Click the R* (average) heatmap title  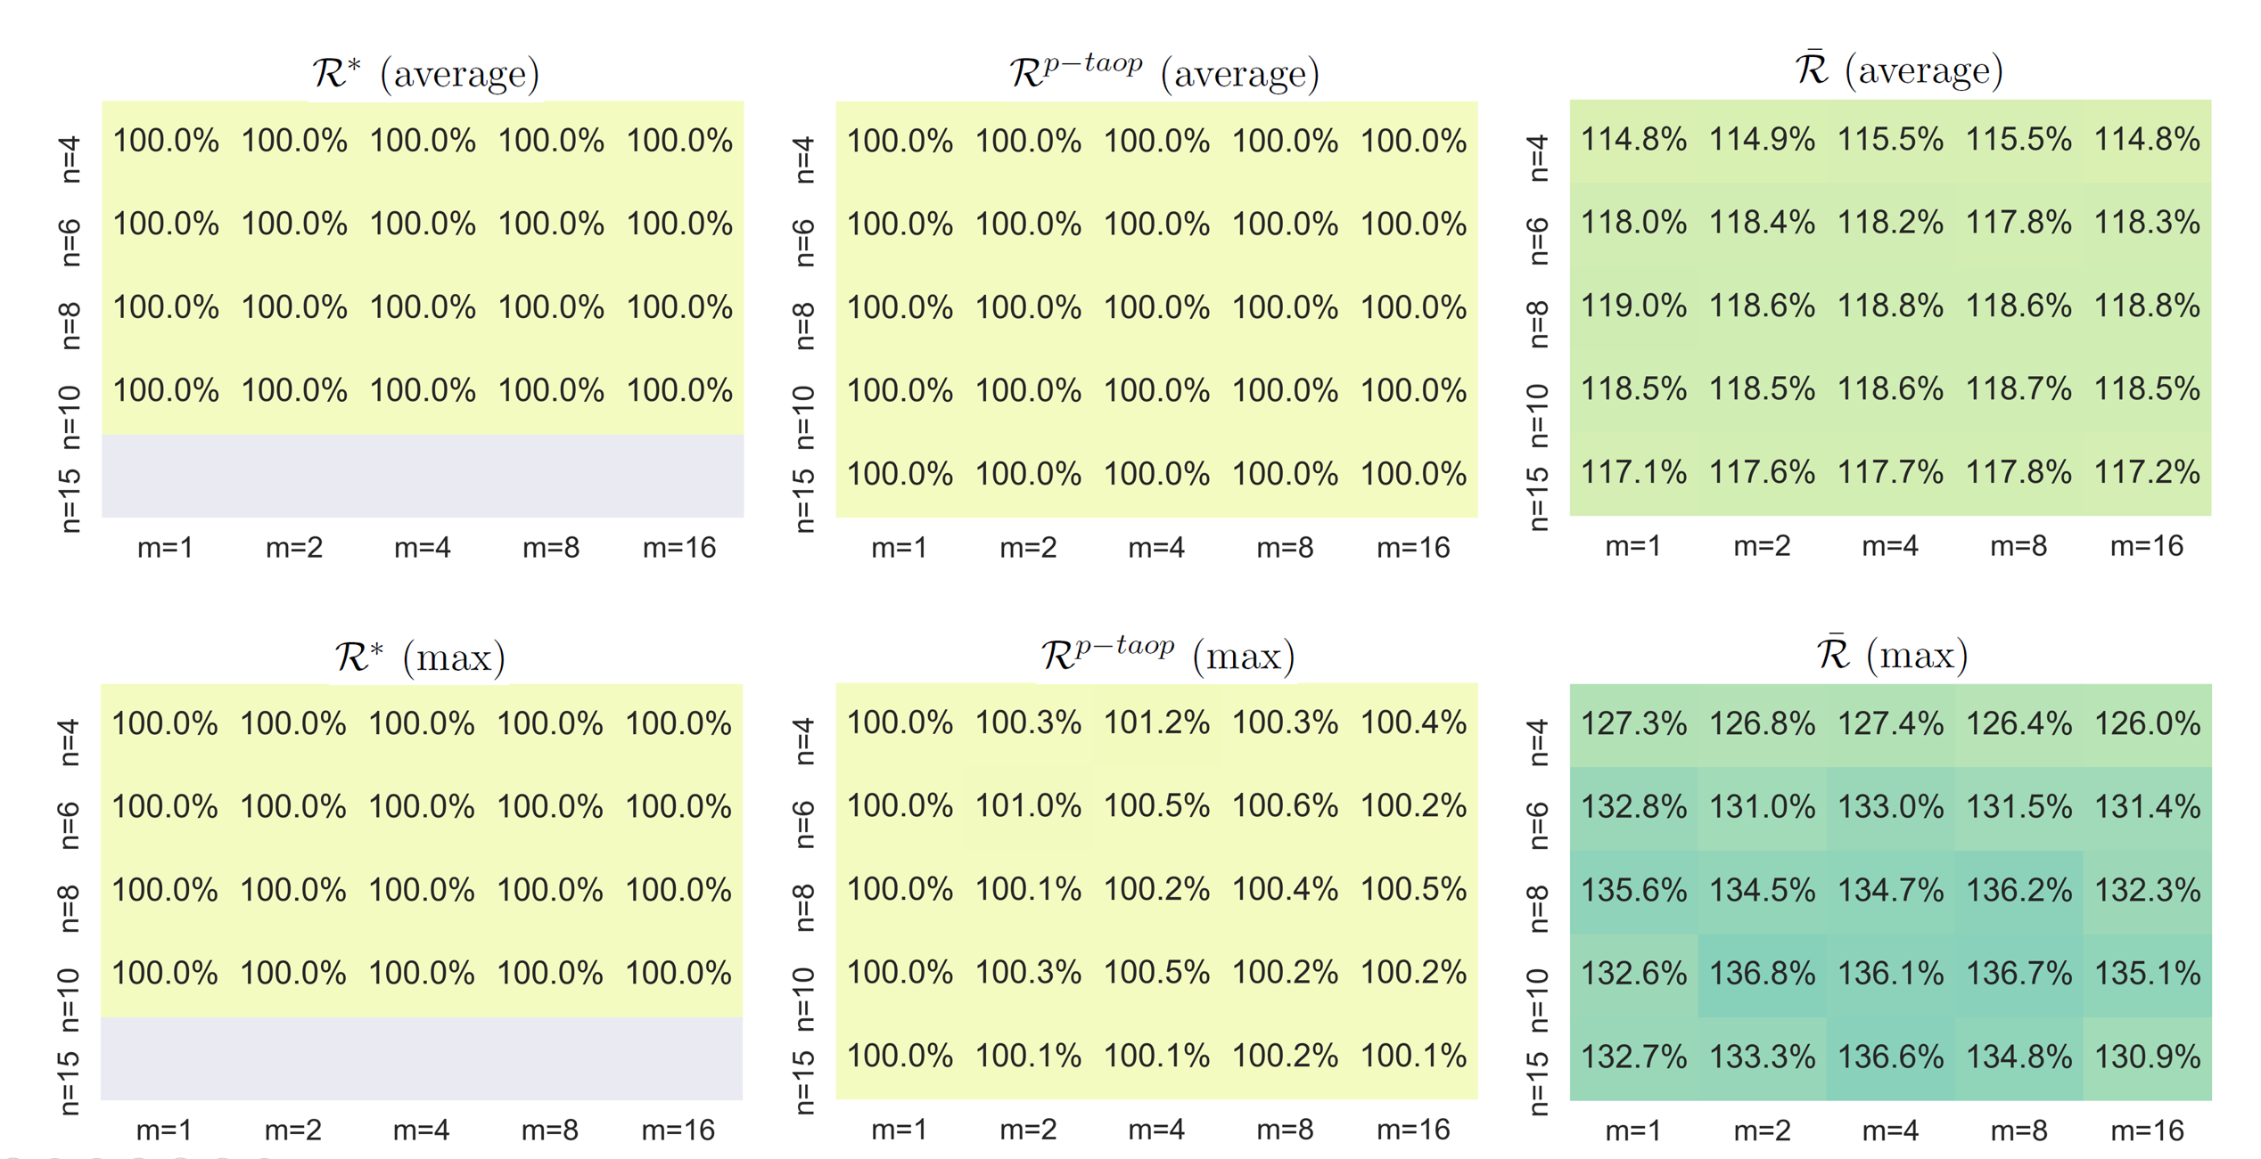(425, 73)
